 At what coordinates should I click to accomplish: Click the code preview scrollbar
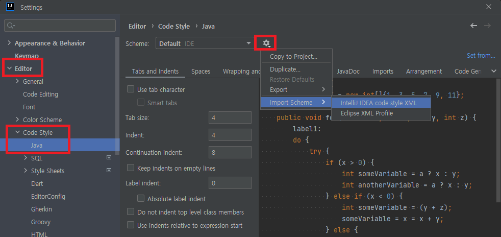[x=498, y=141]
